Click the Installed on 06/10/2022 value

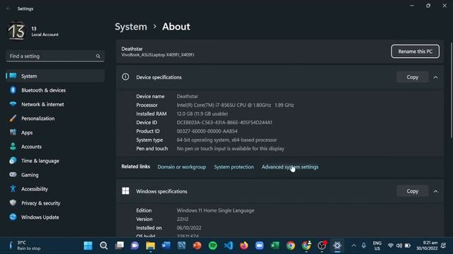(189, 228)
